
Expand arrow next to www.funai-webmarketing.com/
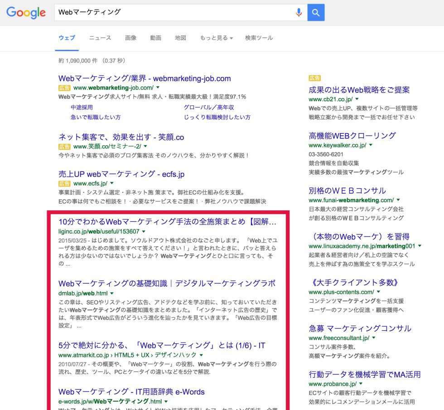398,200
